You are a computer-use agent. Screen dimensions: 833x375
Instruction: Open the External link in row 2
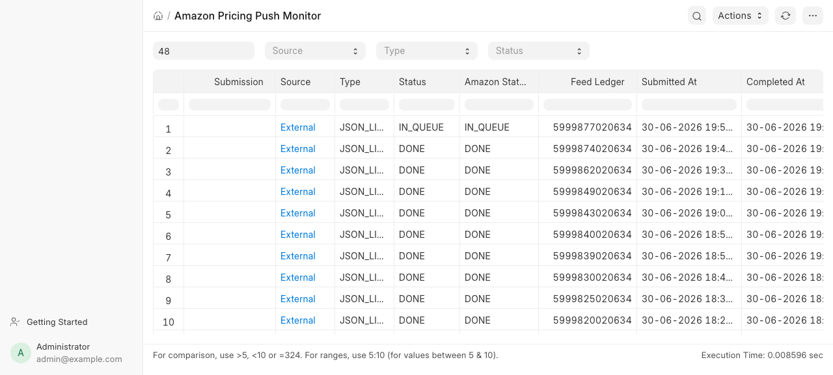(298, 149)
